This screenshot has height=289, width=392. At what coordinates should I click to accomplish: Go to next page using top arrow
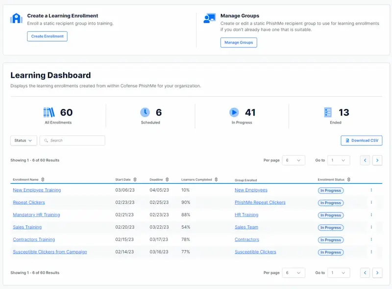377,160
